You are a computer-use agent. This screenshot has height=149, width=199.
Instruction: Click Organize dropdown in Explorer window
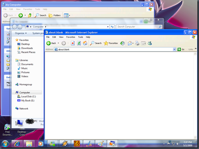[x=21, y=33]
